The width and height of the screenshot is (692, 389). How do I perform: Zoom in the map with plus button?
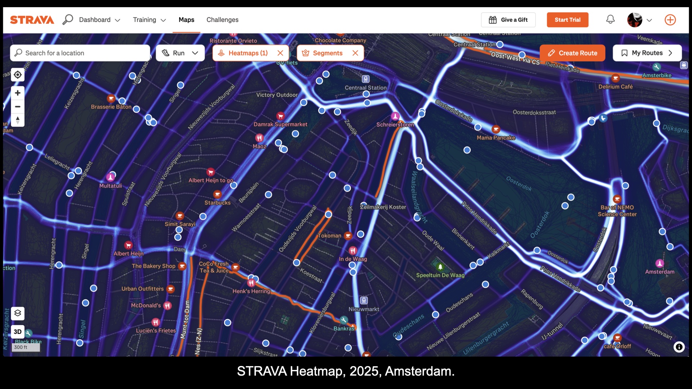[18, 93]
